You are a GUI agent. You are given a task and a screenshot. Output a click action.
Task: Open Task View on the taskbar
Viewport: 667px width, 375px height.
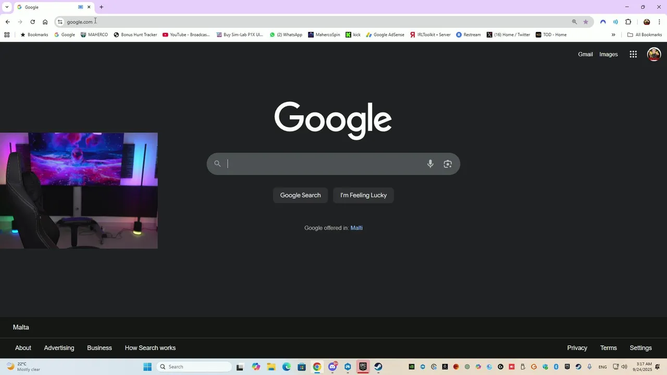(x=240, y=367)
